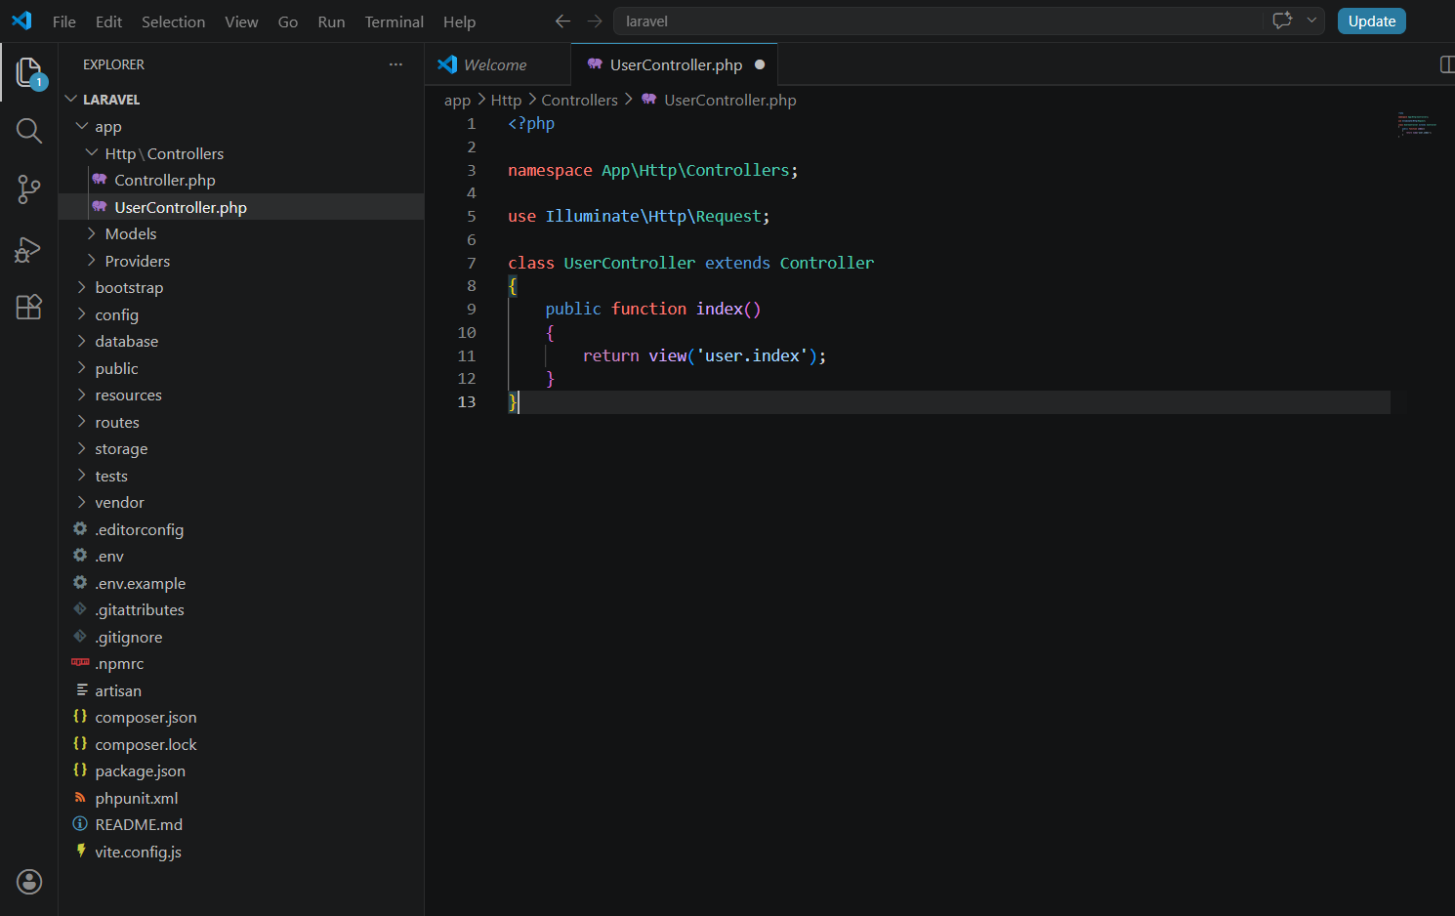Click the app breadcrumb segment
1455x916 pixels.
(x=457, y=100)
